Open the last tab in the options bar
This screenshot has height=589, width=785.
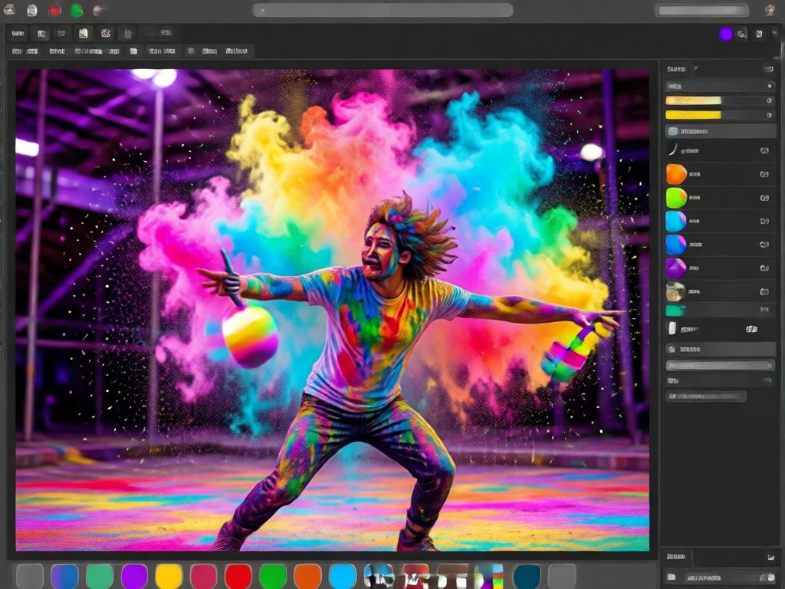tap(237, 51)
